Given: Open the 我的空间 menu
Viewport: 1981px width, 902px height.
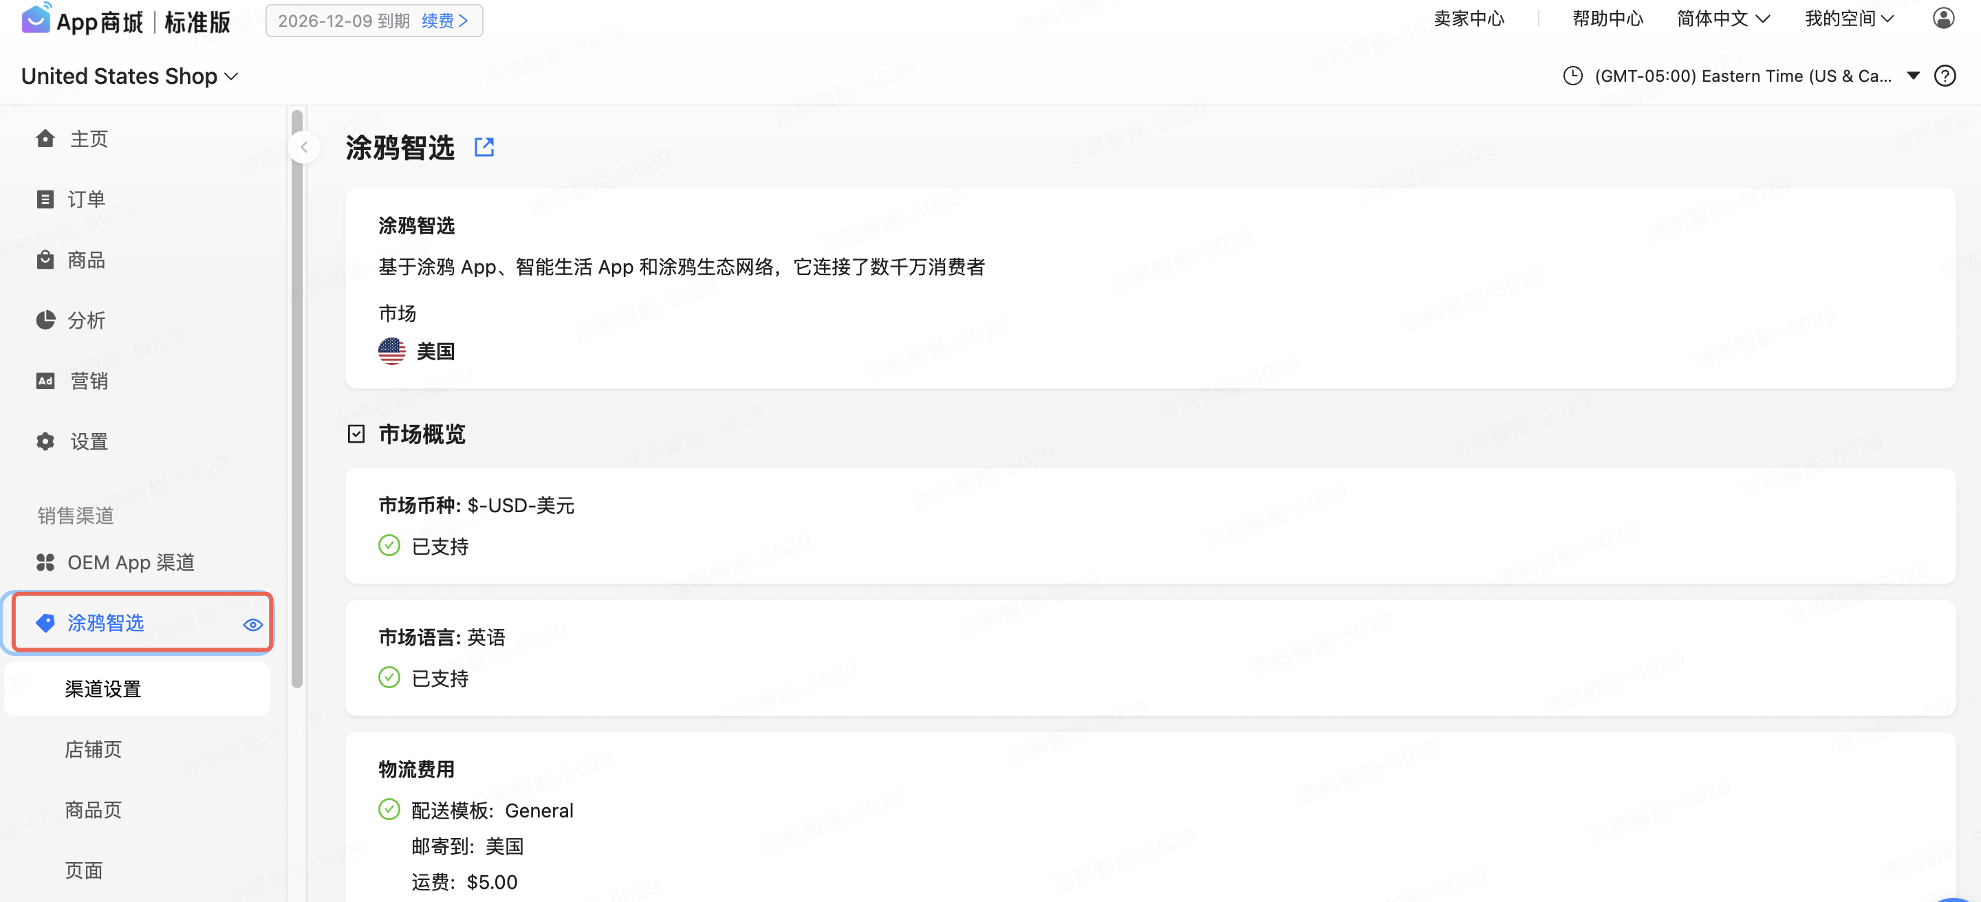Looking at the screenshot, I should (1848, 19).
